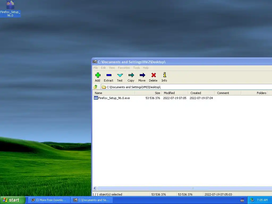Open the Tools menu
The height and width of the screenshot is (204, 272).
point(137,68)
